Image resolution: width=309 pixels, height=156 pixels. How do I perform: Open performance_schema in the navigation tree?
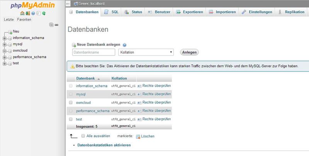[30, 57]
